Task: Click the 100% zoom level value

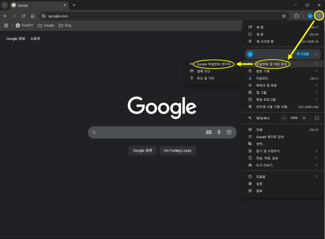Action: click(x=294, y=118)
